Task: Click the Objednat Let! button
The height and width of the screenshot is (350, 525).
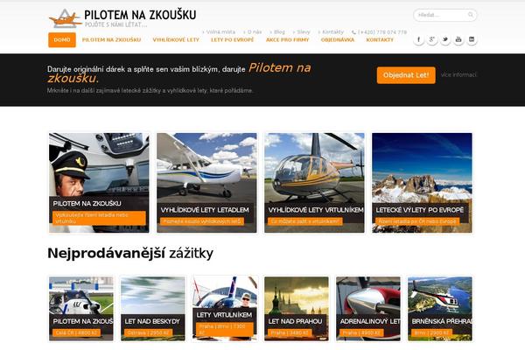Action: pyautogui.click(x=406, y=75)
